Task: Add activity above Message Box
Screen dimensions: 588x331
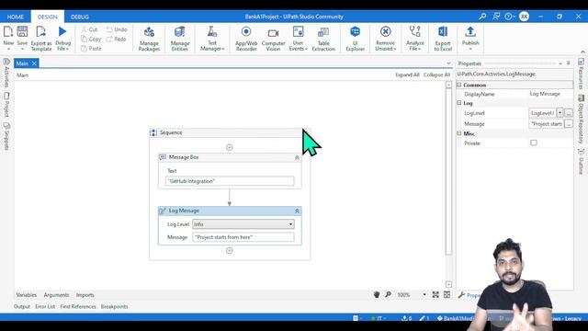Action: pyautogui.click(x=230, y=147)
